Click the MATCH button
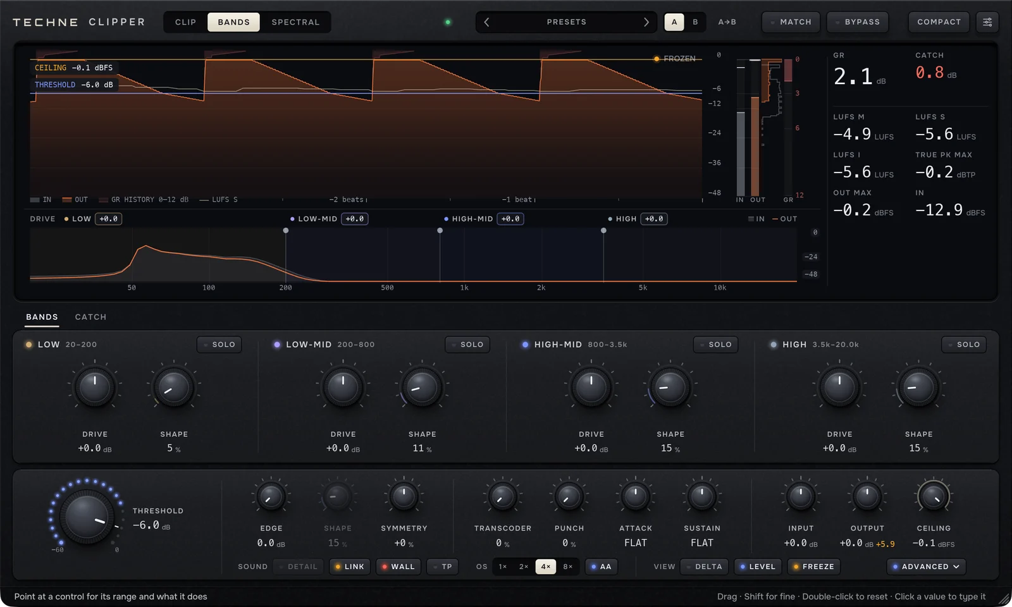 pyautogui.click(x=791, y=22)
